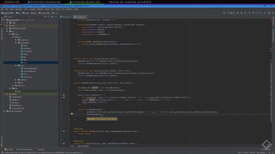Expand the target folder

point(7,94)
